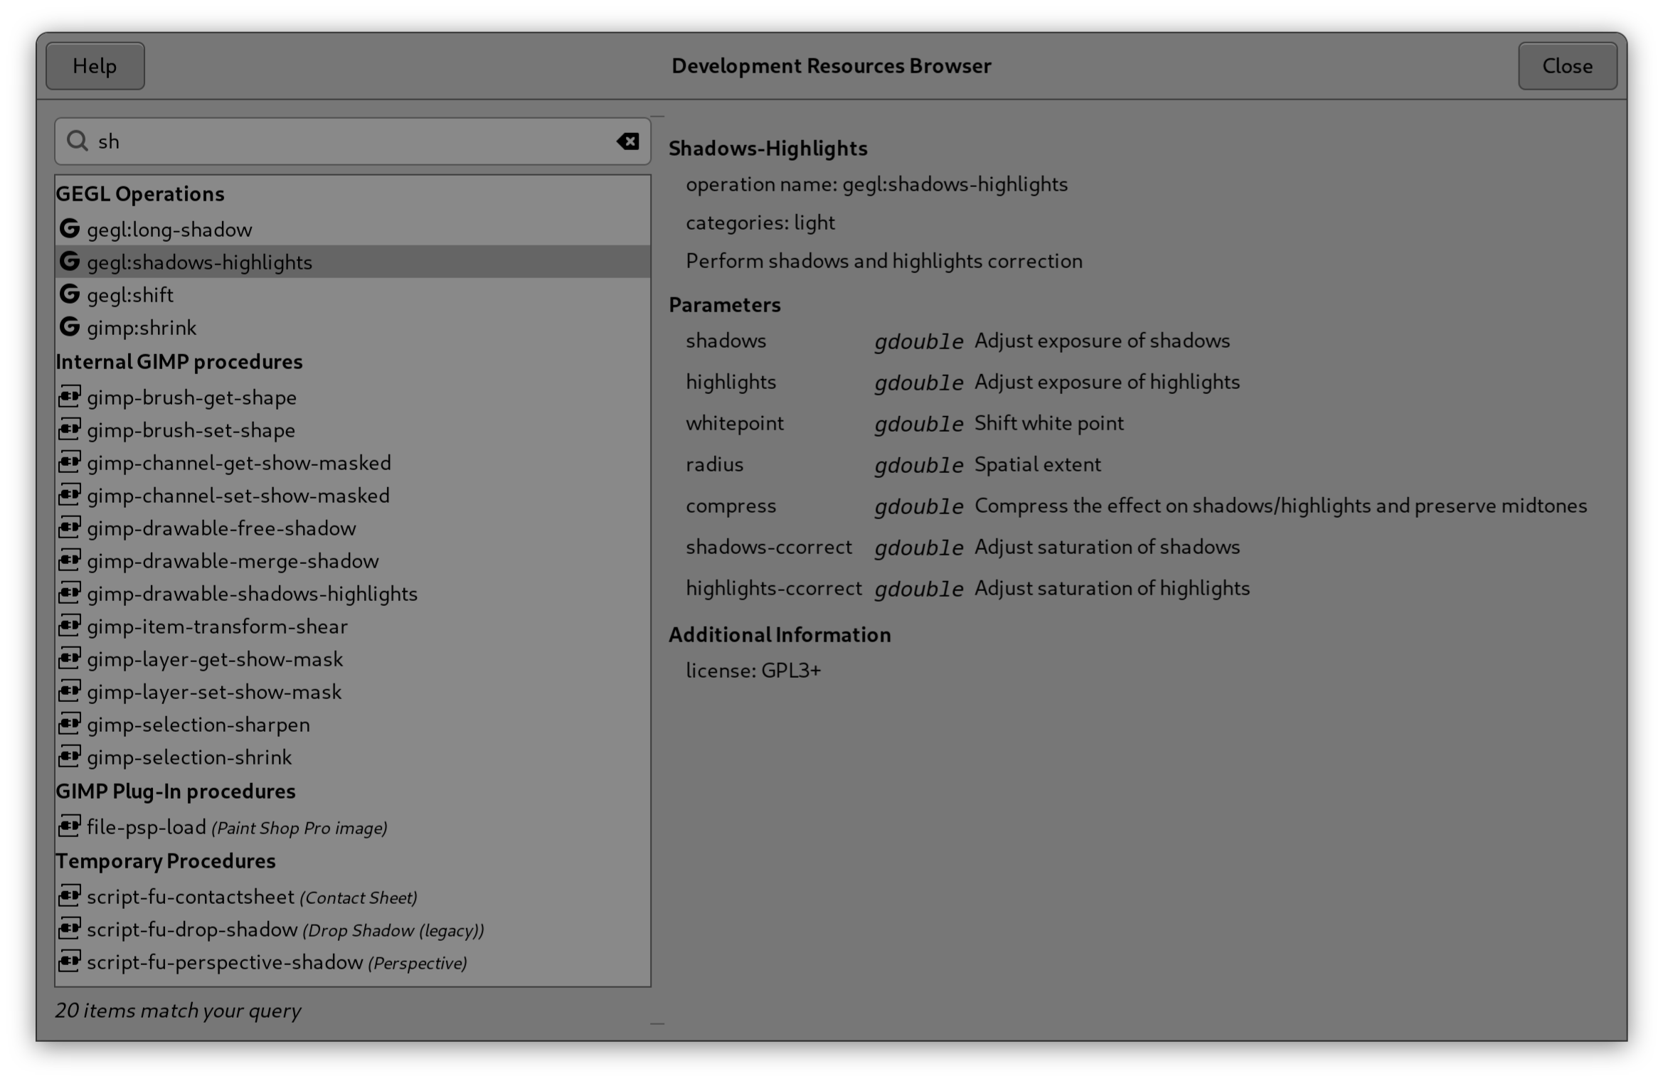Click the 'shadows-ccorrect' parameter name
Screen dimensions: 1663x1081
click(768, 547)
